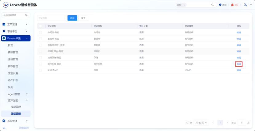Open the 模板管理 menu item
255x131 pixels.
coord(13,52)
